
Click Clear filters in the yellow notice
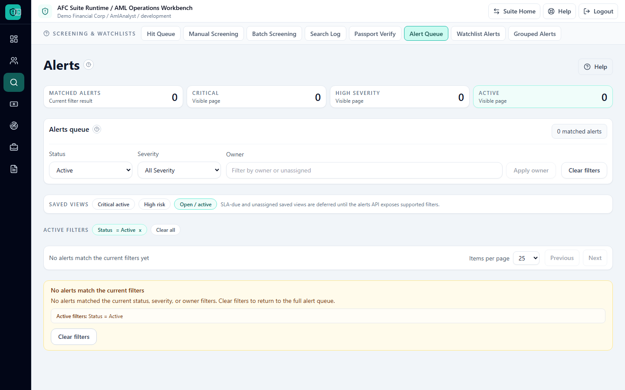[74, 337]
